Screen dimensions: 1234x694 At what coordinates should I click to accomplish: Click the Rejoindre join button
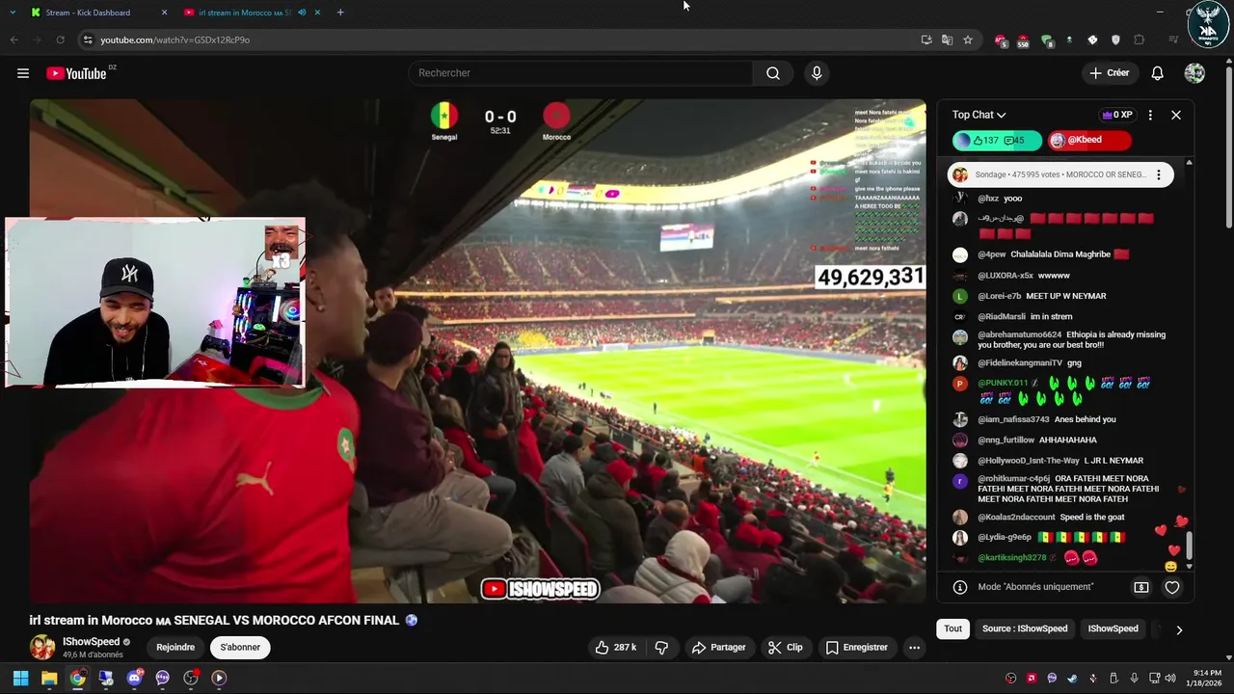tap(175, 648)
